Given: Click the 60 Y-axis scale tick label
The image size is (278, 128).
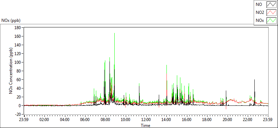Looking at the screenshot, I should pyautogui.click(x=19, y=80).
